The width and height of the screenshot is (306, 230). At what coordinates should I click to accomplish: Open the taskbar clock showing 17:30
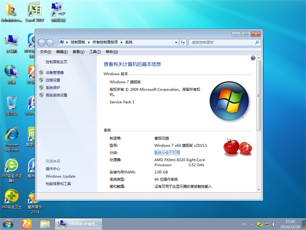click(290, 224)
